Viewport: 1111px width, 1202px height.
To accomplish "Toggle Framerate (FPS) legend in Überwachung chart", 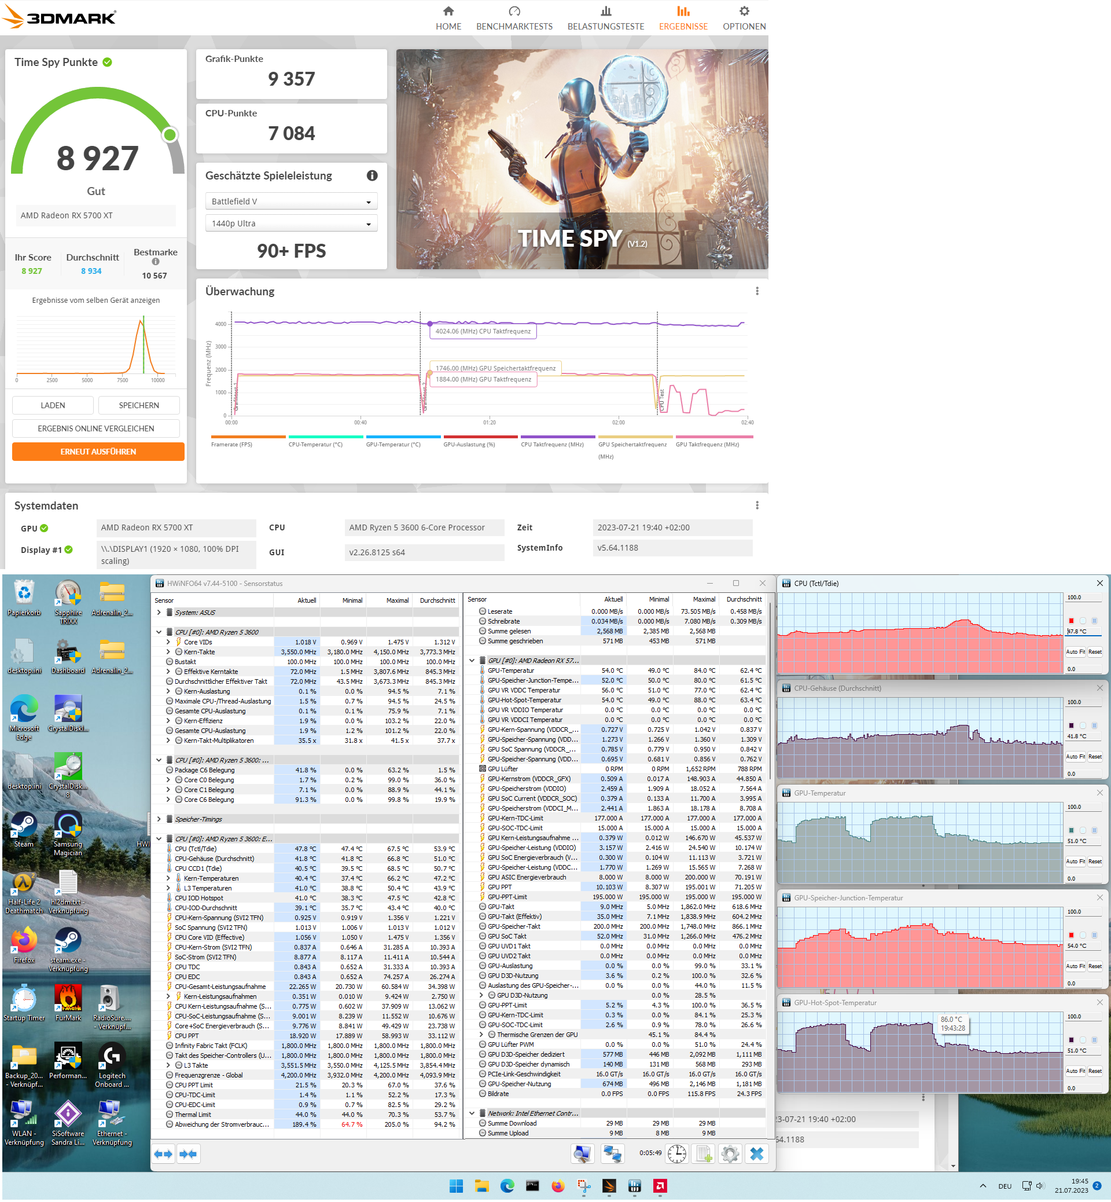I will (x=231, y=445).
